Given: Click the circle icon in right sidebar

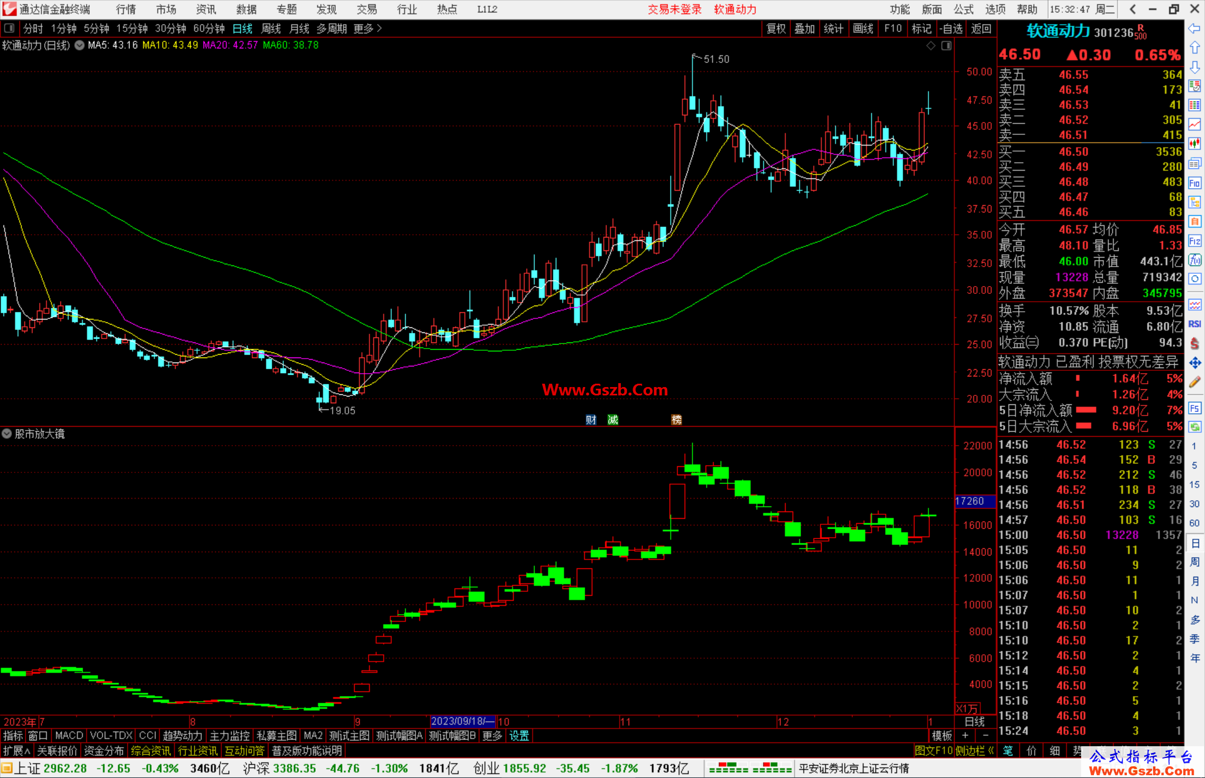Looking at the screenshot, I should [1194, 279].
